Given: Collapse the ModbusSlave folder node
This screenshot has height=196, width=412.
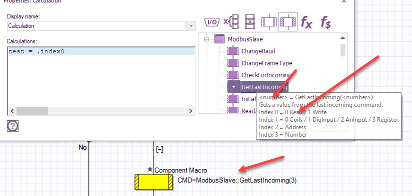Looking at the screenshot, I should tap(206, 39).
